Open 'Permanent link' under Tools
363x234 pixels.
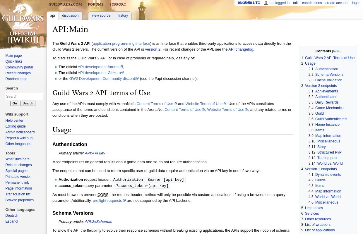(x=17, y=183)
